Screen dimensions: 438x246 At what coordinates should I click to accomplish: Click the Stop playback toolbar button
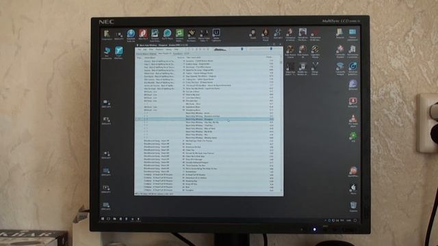(190, 49)
